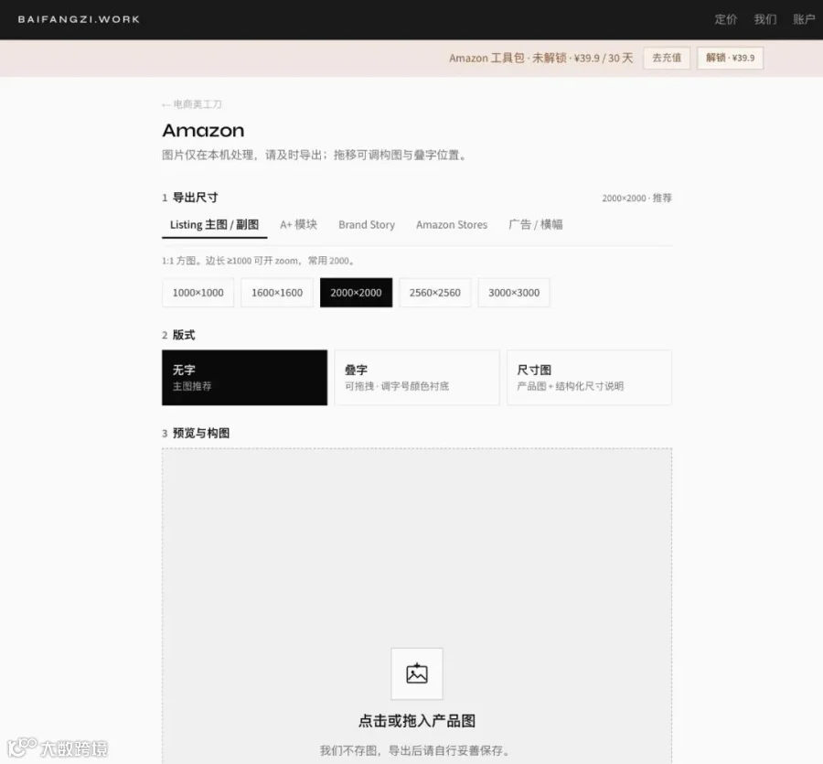Choose the 1600×1600 export size
Viewport: 823px width, 764px height.
[277, 293]
